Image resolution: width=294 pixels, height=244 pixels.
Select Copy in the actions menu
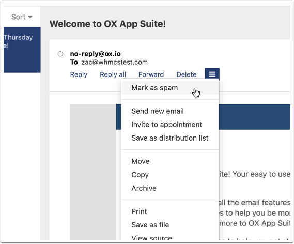[170, 175]
